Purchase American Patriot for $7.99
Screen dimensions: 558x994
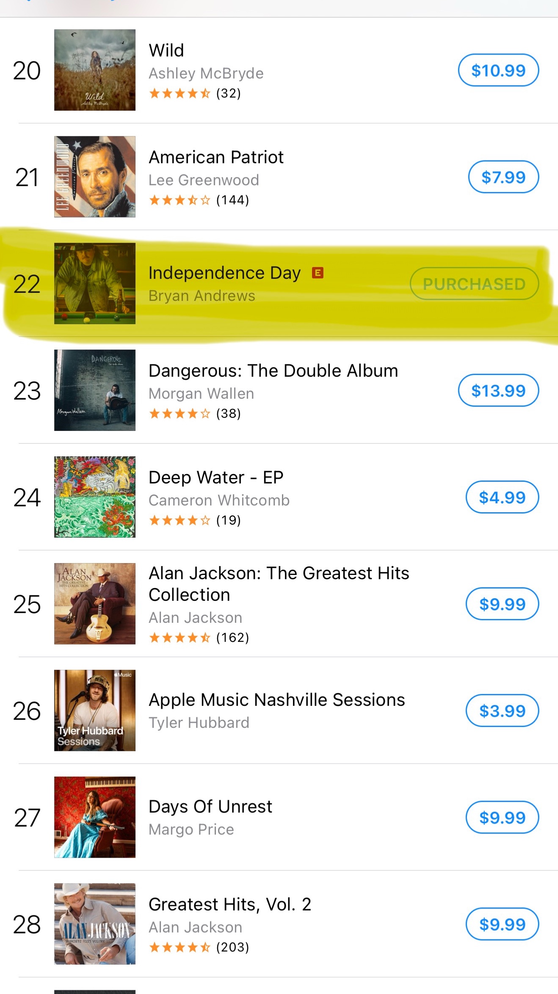point(503,177)
